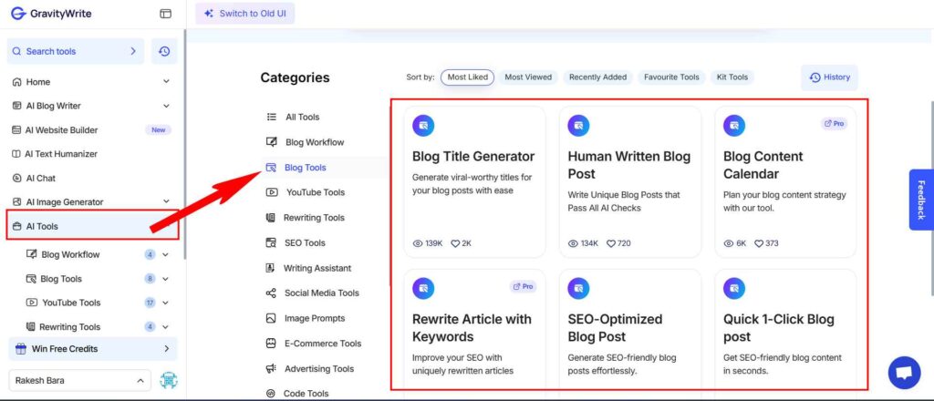Expand Blog Workflow submenu chevron in sidebar

tap(166, 254)
